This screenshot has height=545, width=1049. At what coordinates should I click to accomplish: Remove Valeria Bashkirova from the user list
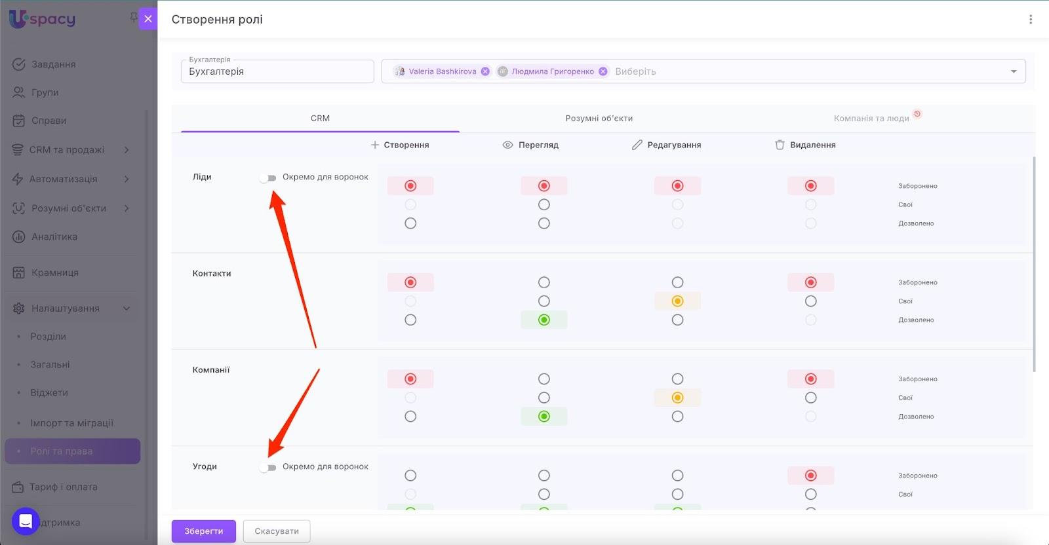pyautogui.click(x=485, y=71)
